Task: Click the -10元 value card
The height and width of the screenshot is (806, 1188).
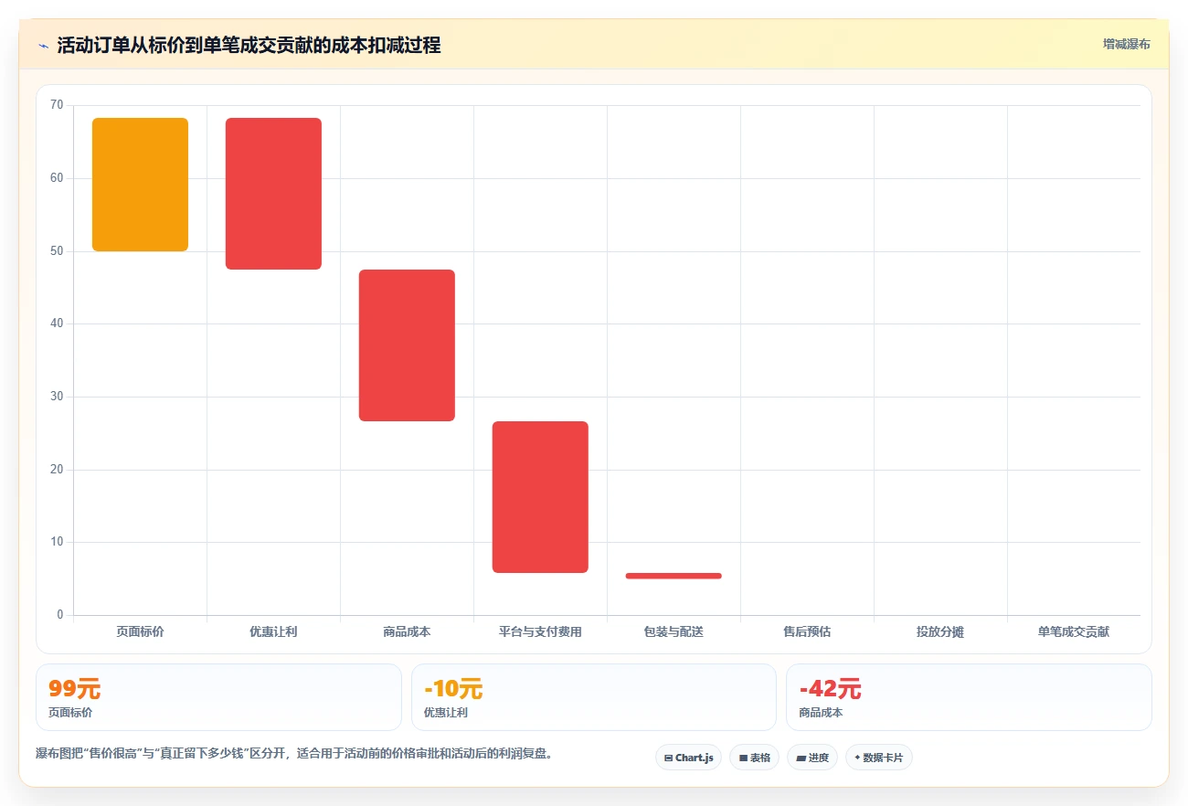Action: (594, 697)
